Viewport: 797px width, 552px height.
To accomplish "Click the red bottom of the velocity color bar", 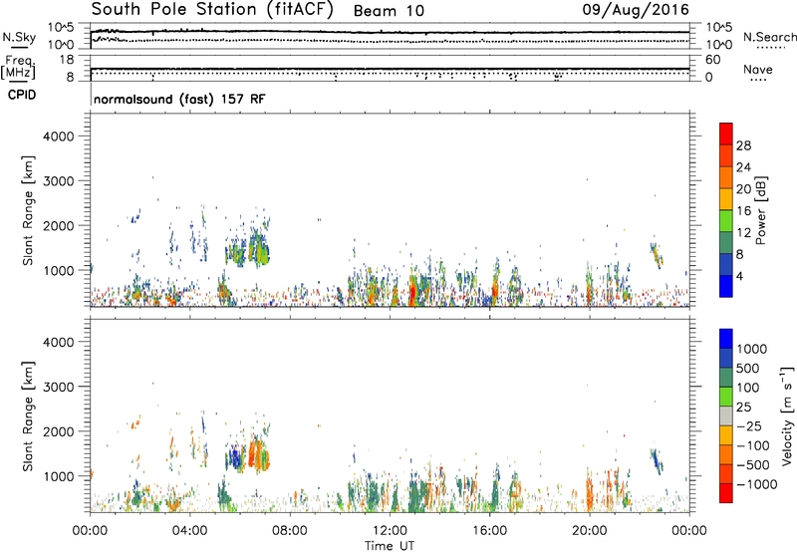I will point(726,493).
